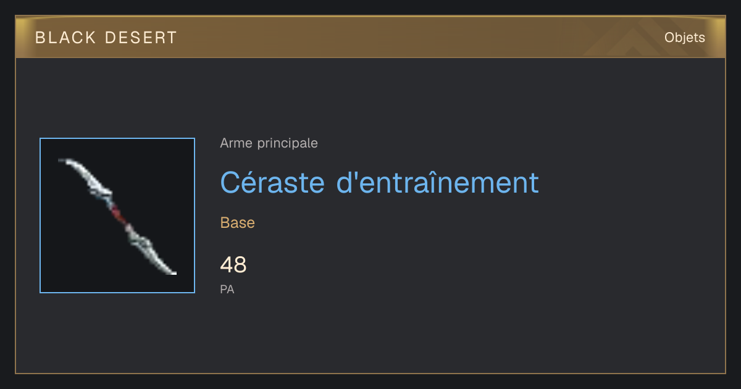This screenshot has width=741, height=389.
Task: Select the Arme principale category label
Action: 269,143
